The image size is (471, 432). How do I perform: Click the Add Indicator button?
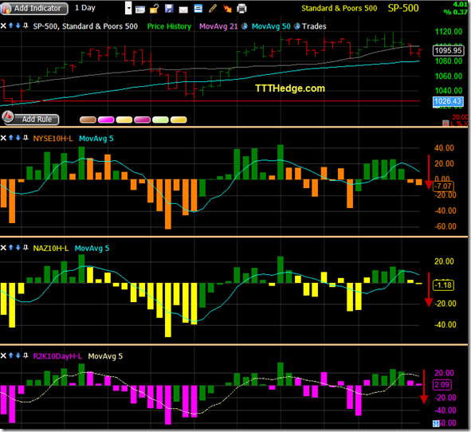pos(34,9)
